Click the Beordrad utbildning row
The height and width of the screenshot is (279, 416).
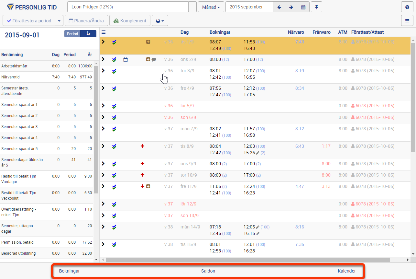pyautogui.click(x=47, y=253)
